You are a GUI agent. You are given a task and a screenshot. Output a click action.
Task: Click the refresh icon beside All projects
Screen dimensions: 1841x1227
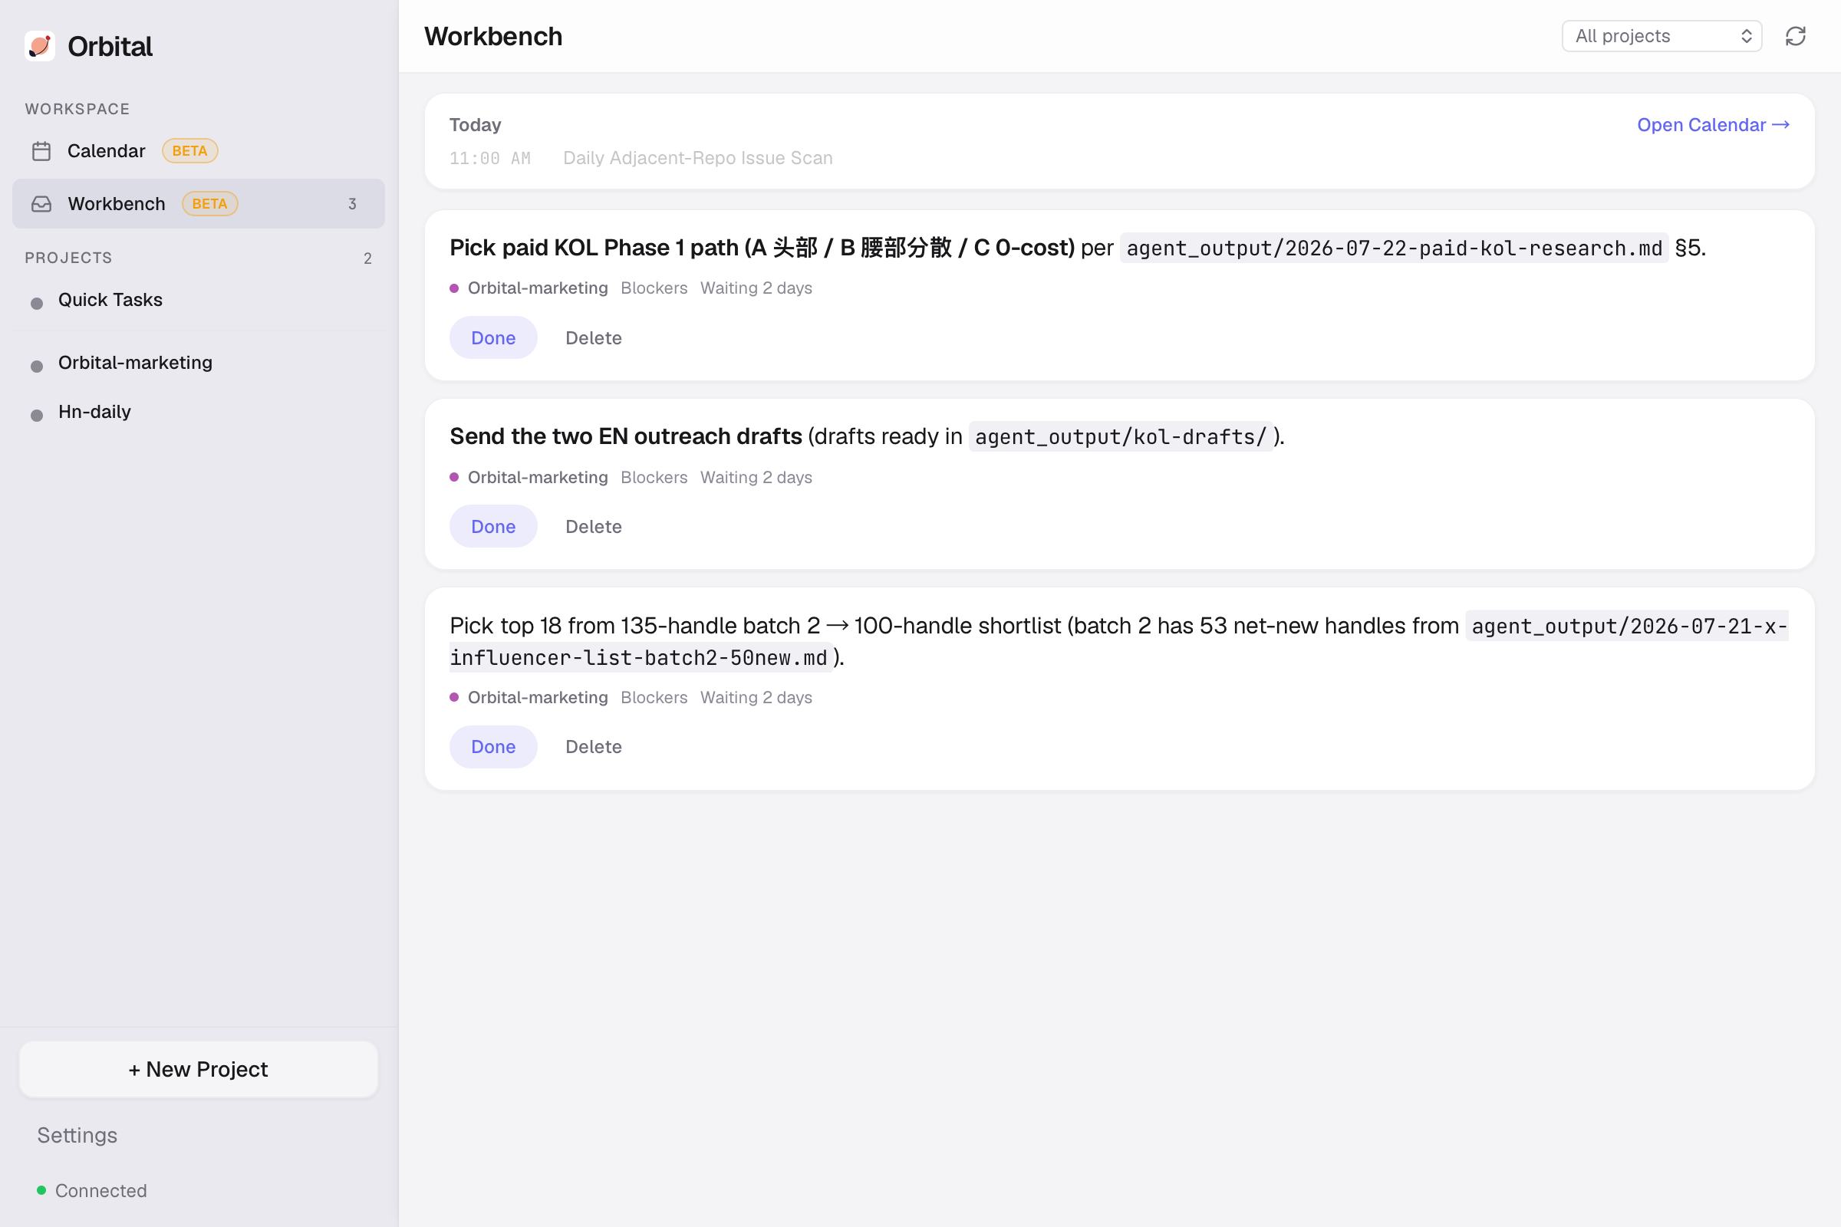(1795, 36)
